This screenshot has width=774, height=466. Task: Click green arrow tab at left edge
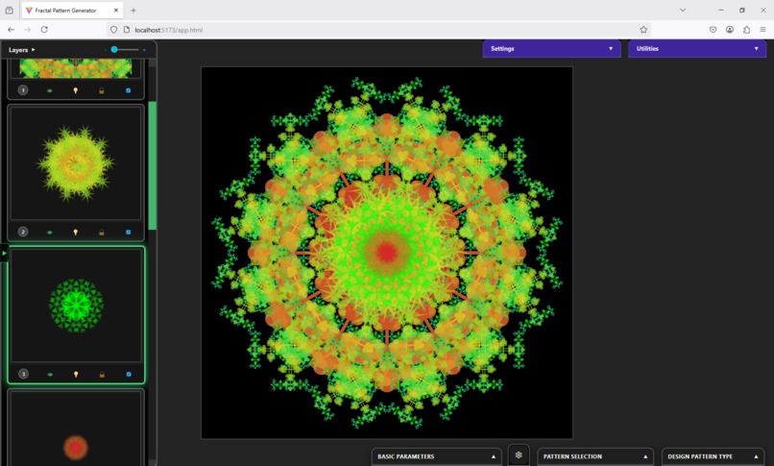4,254
